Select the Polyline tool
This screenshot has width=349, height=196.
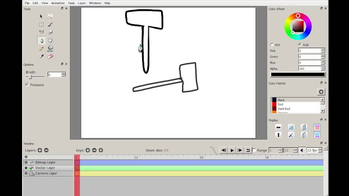[x=42, y=32]
